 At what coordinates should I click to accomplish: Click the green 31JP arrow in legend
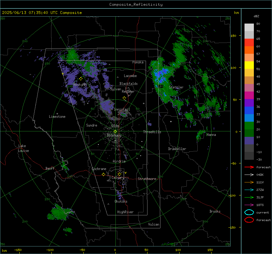[x=249, y=197]
